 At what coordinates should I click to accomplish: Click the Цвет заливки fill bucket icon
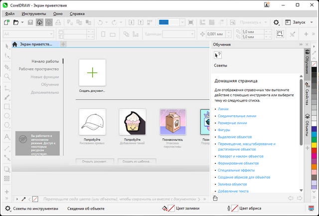coord(164,208)
